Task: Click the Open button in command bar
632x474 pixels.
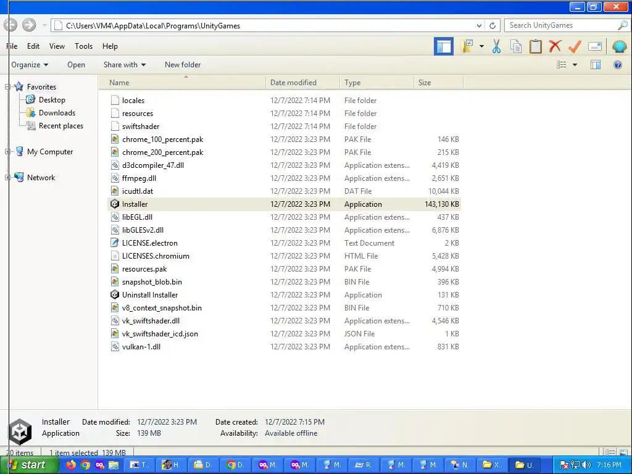Action: tap(76, 65)
